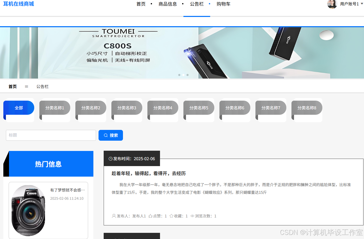
Task: Click the 收藏：1 count text
Action: point(181,216)
